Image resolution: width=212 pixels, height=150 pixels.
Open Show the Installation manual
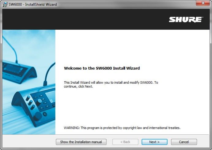[81, 142]
